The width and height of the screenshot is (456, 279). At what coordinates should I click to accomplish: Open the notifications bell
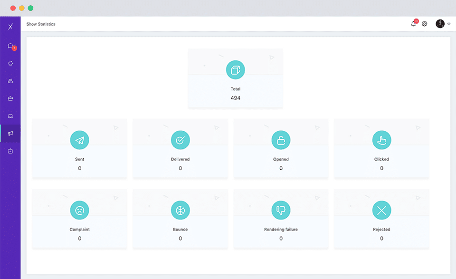tap(413, 24)
